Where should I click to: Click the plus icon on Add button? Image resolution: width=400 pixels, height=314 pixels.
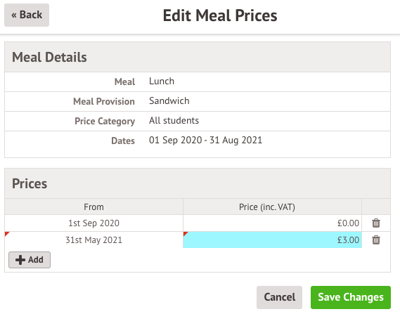(20, 260)
